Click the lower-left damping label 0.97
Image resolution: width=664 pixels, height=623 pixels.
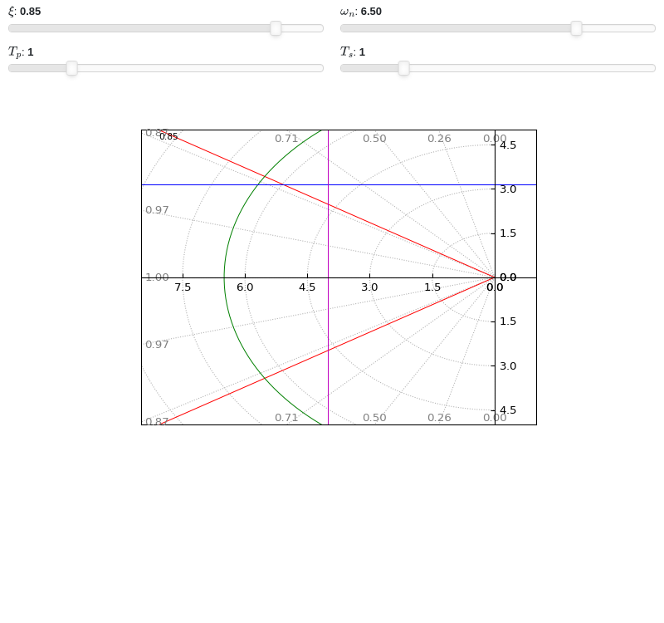click(x=157, y=345)
